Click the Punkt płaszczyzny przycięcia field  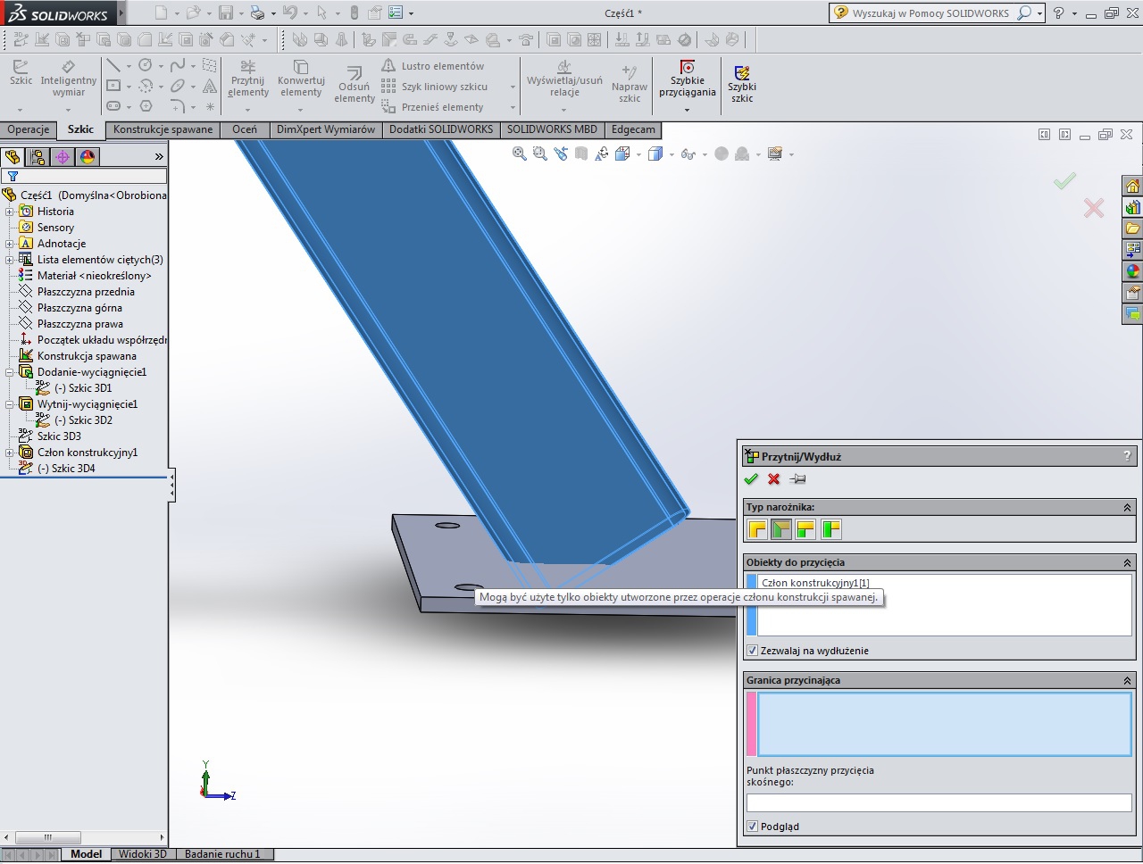pyautogui.click(x=939, y=802)
